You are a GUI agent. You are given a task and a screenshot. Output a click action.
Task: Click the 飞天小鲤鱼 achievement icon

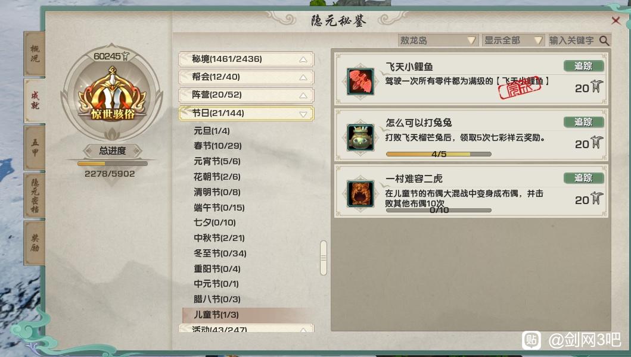pos(360,82)
